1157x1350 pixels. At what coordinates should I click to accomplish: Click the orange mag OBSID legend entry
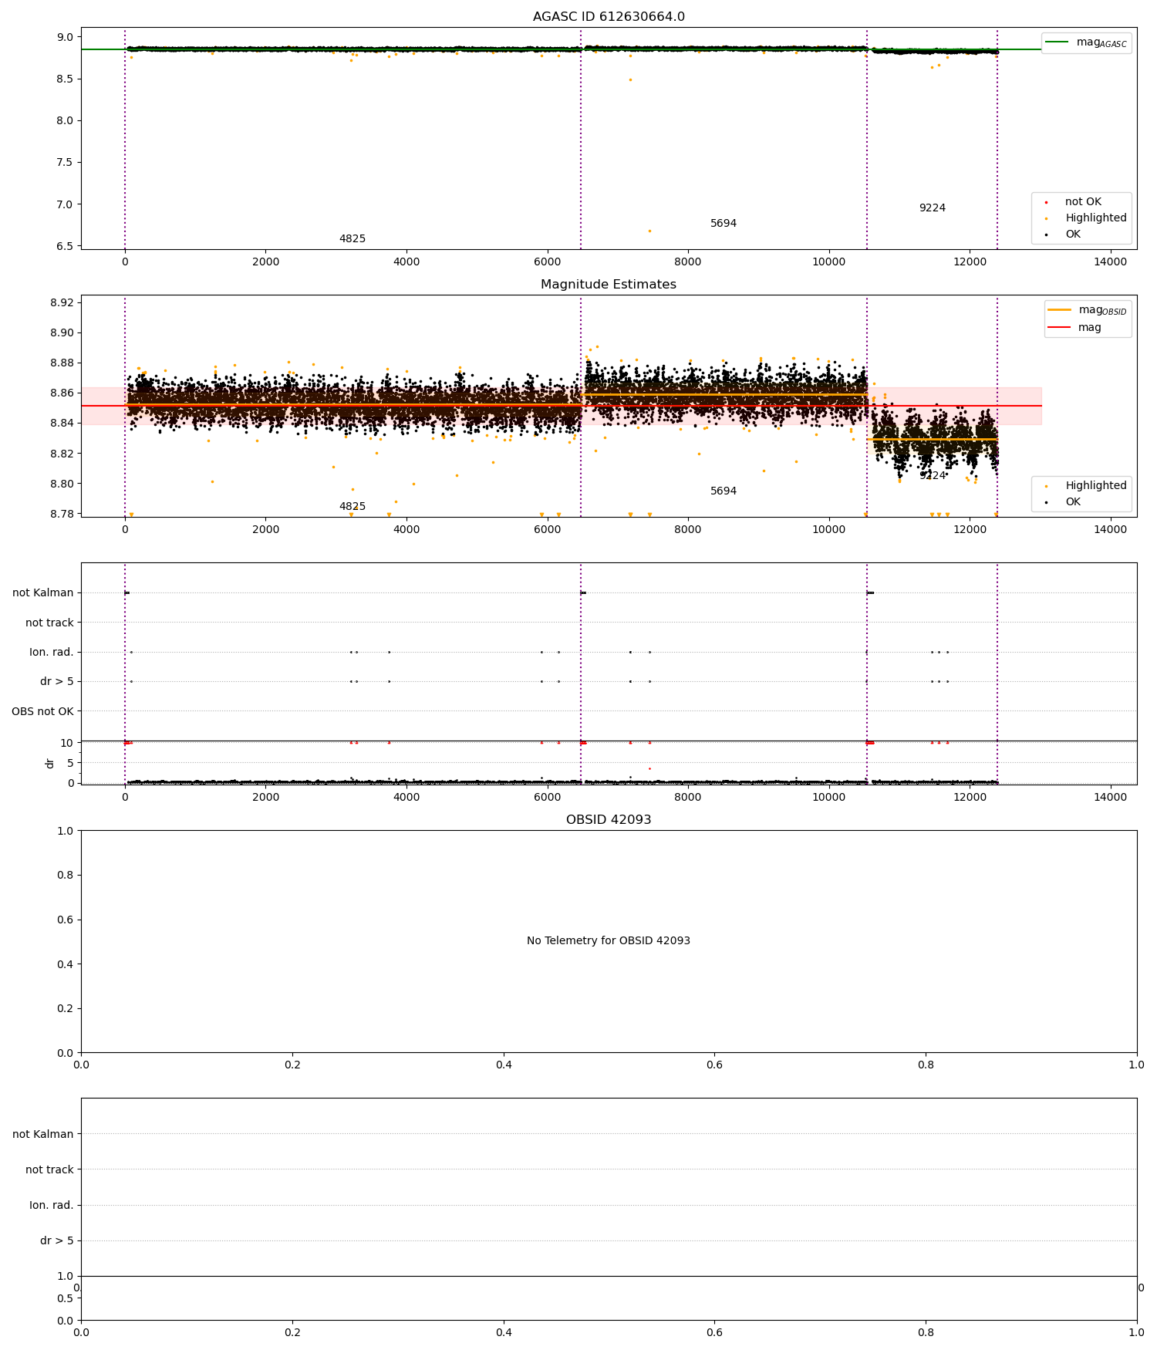[x=1088, y=310]
